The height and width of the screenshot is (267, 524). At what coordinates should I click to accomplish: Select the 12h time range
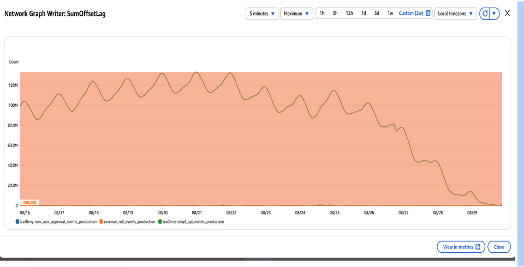349,13
